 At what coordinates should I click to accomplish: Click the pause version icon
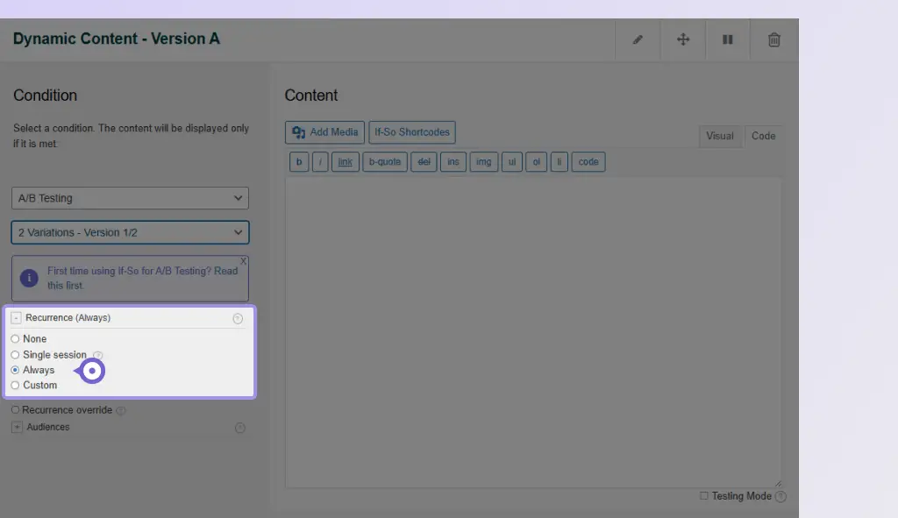[727, 39]
